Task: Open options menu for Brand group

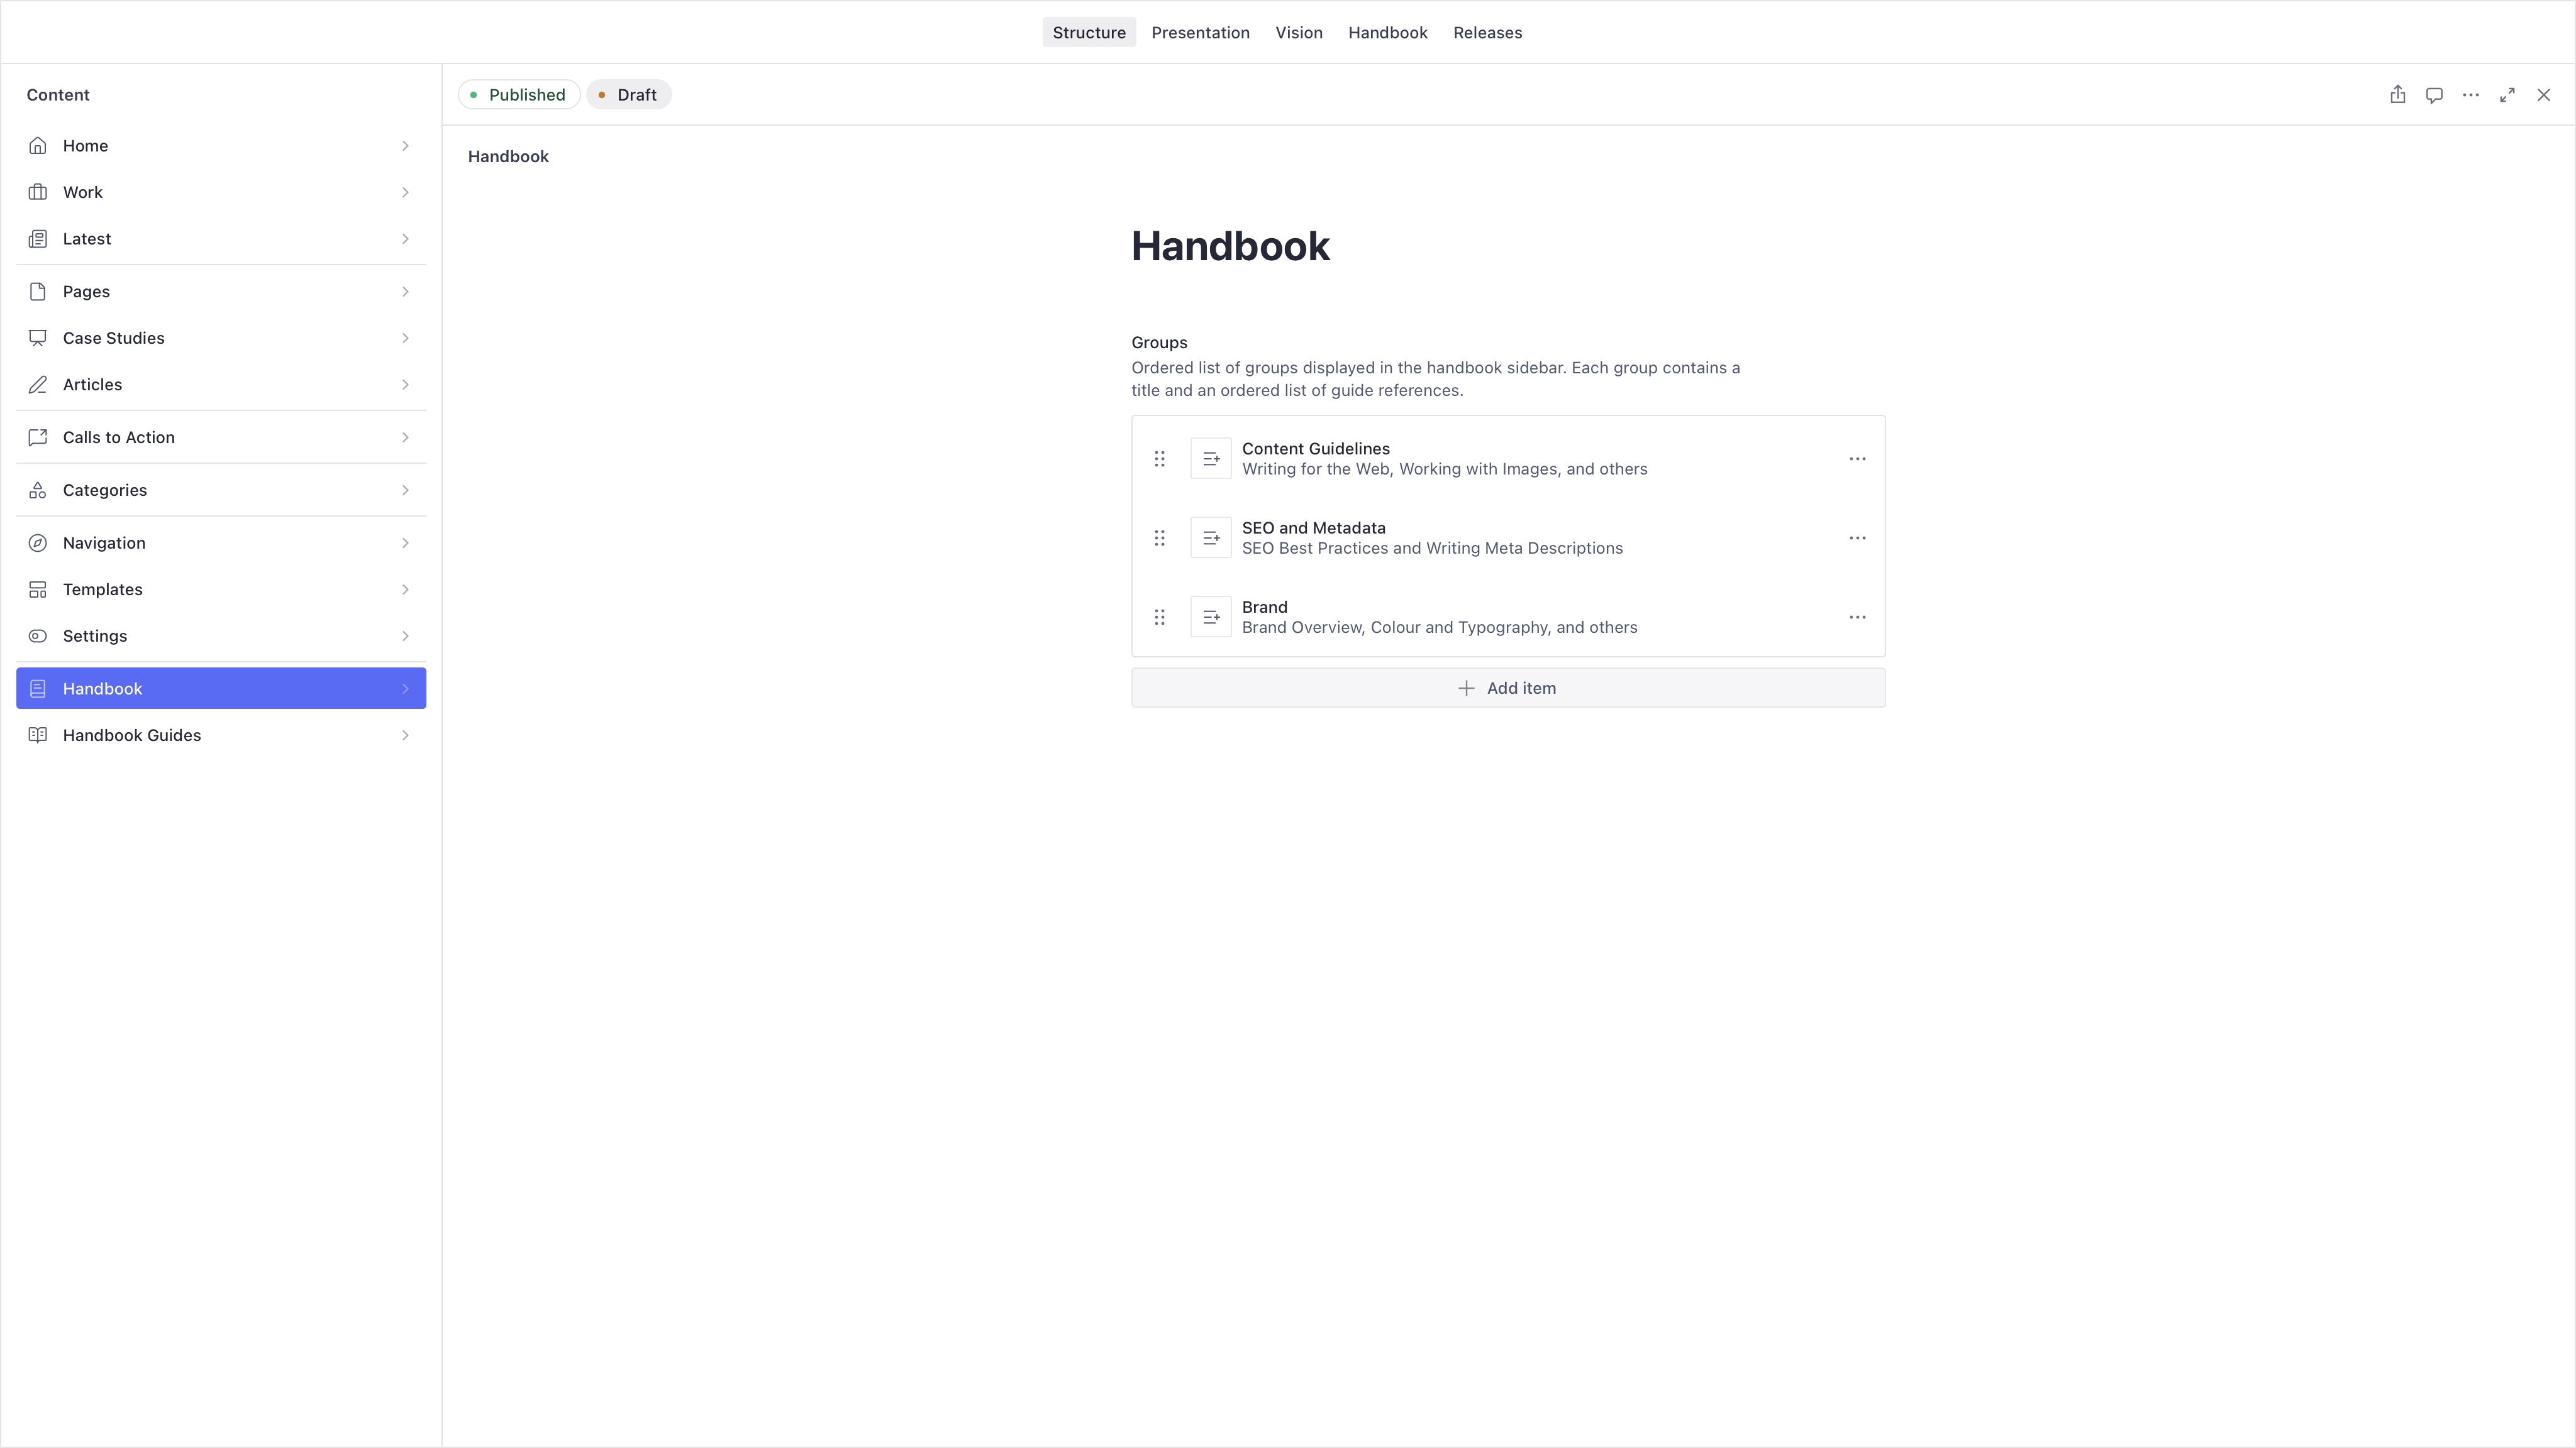Action: (x=1857, y=618)
